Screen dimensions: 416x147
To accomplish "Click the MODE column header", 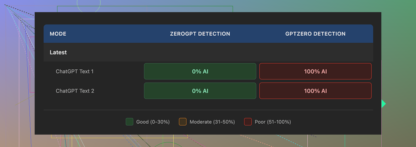I will (x=58, y=34).
